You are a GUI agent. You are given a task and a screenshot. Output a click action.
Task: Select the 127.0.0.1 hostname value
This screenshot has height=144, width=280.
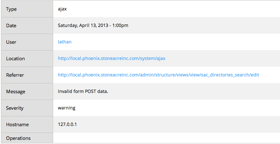pos(67,125)
